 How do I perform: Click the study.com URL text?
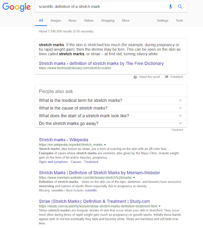click(x=98, y=206)
